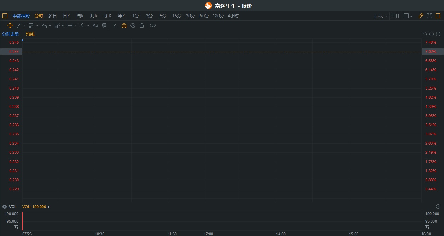
Task: Click the zoom in plus icon
Action: click(438, 34)
